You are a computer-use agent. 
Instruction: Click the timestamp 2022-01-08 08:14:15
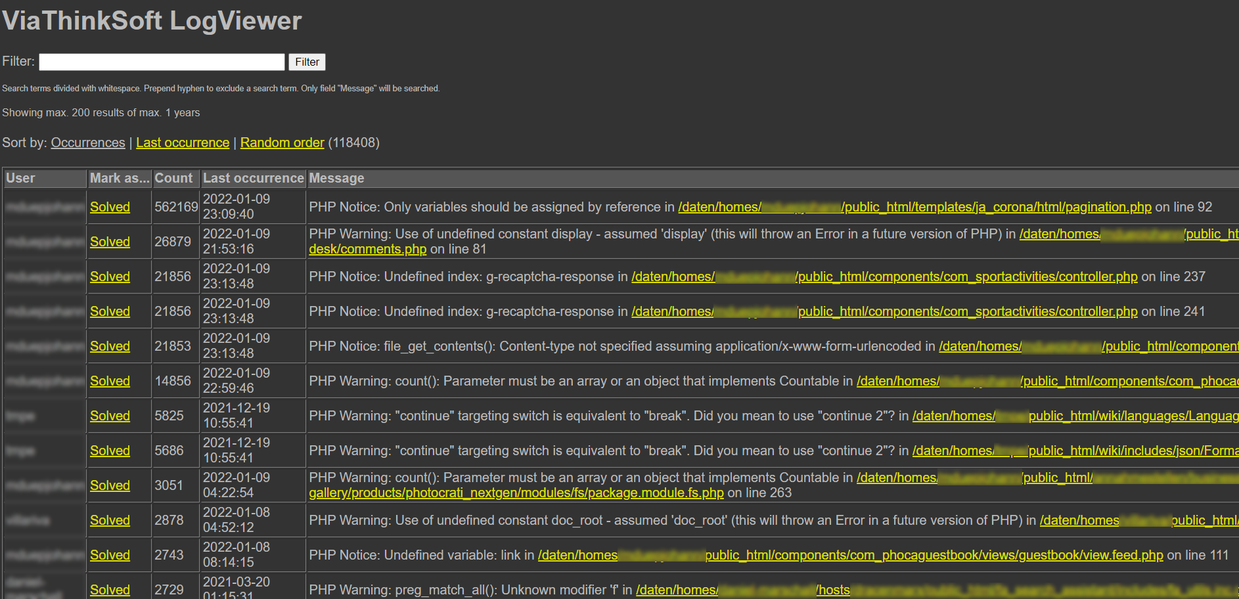[x=237, y=554]
